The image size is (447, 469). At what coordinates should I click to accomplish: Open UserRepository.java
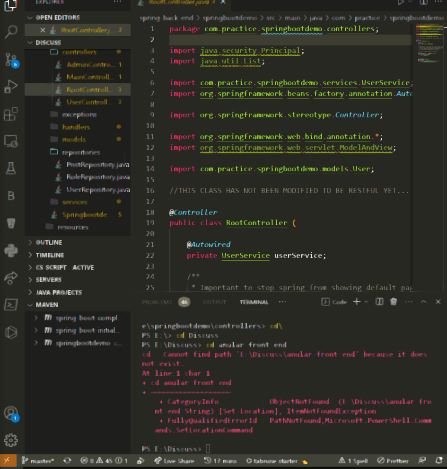click(78, 190)
